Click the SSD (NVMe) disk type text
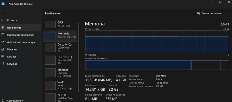This screenshot has height=102, width=232. coord(63,48)
